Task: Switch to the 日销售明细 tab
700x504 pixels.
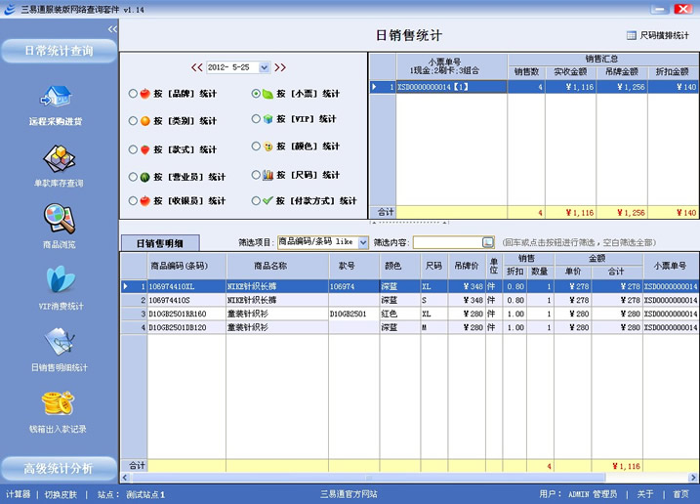Action: 160,243
